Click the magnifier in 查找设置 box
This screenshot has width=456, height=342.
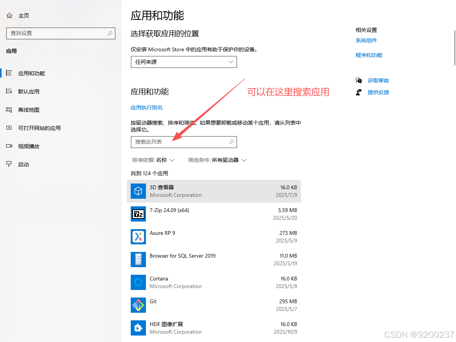110,33
